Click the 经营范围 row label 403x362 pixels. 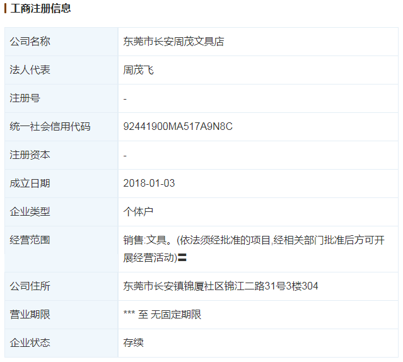[x=30, y=240]
